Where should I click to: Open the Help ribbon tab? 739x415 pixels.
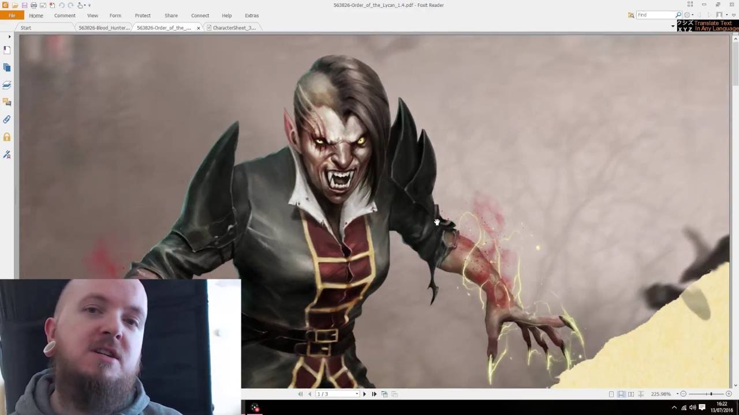click(x=227, y=16)
